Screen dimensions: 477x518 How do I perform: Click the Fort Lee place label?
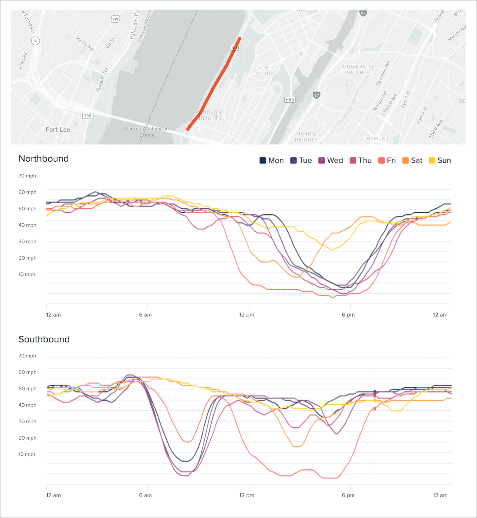pyautogui.click(x=57, y=130)
